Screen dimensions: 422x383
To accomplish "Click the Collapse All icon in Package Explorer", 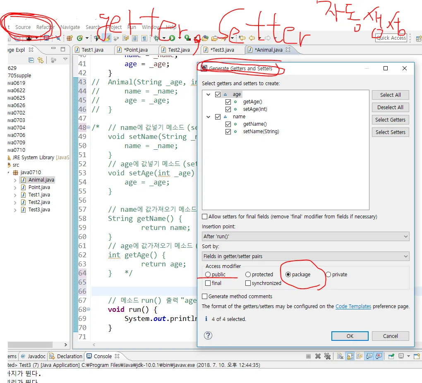I will [x=31, y=60].
